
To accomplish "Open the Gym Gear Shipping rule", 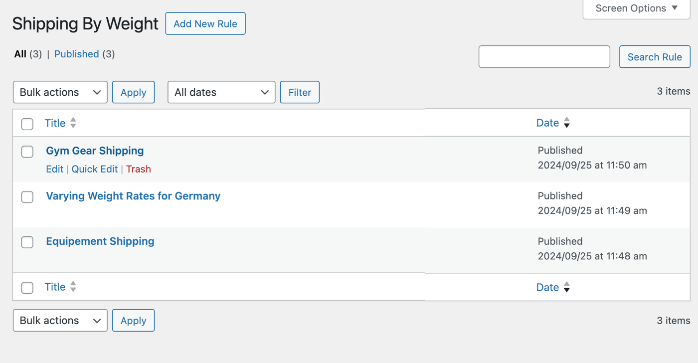I will pyautogui.click(x=95, y=151).
